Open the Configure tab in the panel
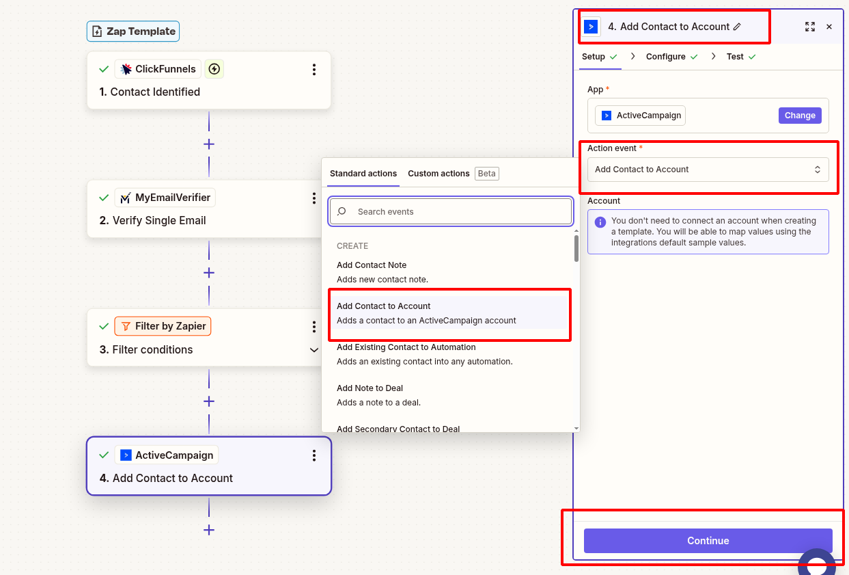The width and height of the screenshot is (849, 575). coord(666,56)
